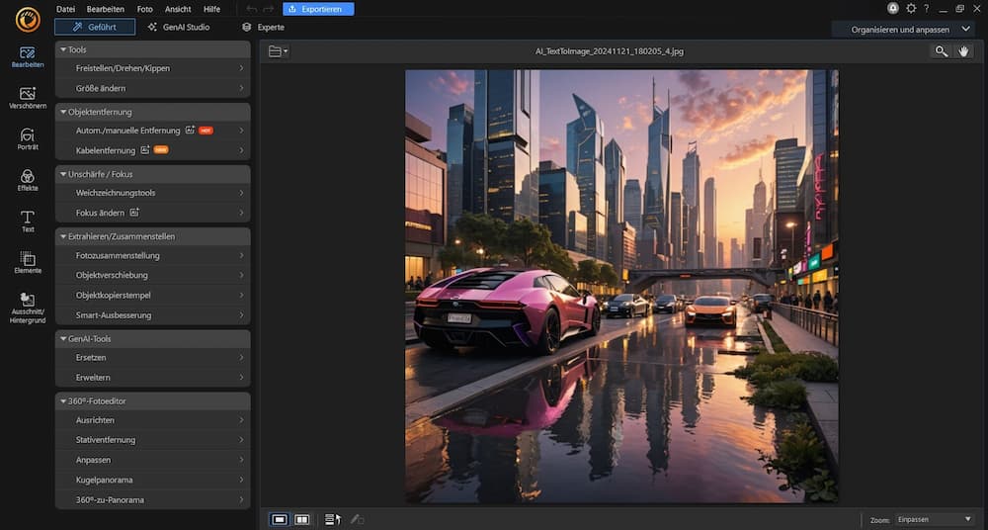Open the Elemente sidebar module
Image resolution: width=988 pixels, height=530 pixels.
pyautogui.click(x=27, y=262)
